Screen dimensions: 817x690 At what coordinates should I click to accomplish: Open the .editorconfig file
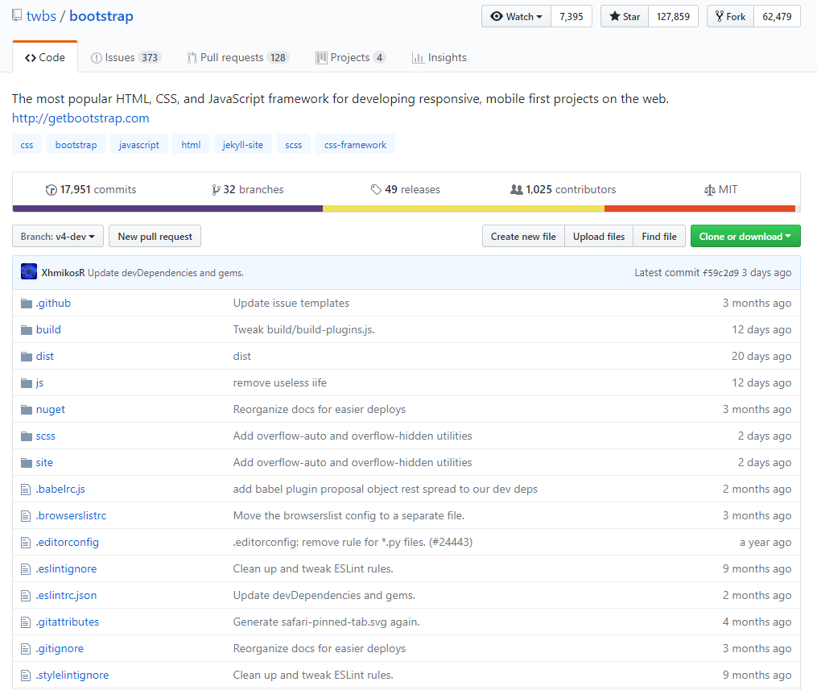[x=68, y=543]
